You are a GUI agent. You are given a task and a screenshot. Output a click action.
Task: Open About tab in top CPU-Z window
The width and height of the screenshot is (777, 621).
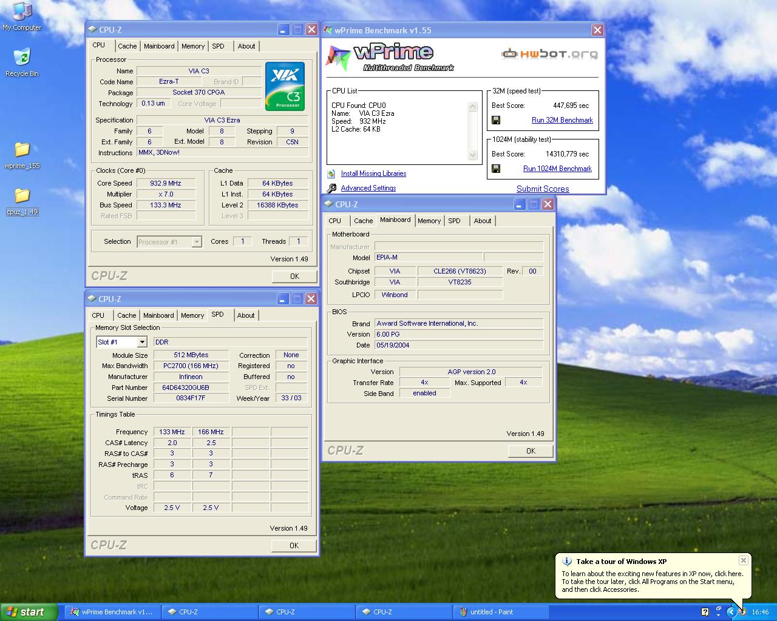[246, 46]
